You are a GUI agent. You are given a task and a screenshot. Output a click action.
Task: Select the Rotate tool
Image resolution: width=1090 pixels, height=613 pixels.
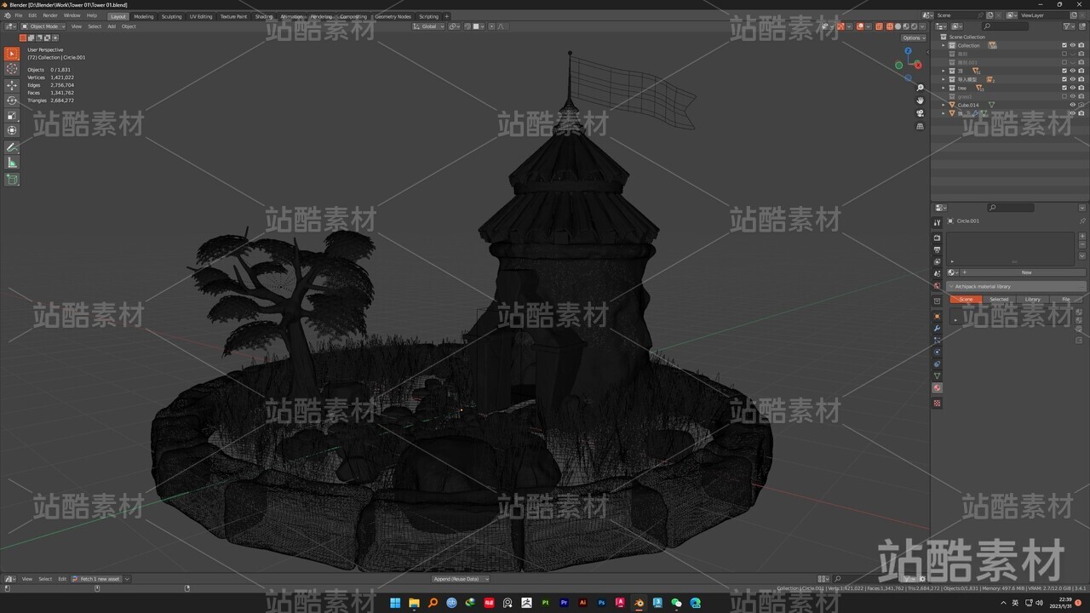[x=12, y=100]
